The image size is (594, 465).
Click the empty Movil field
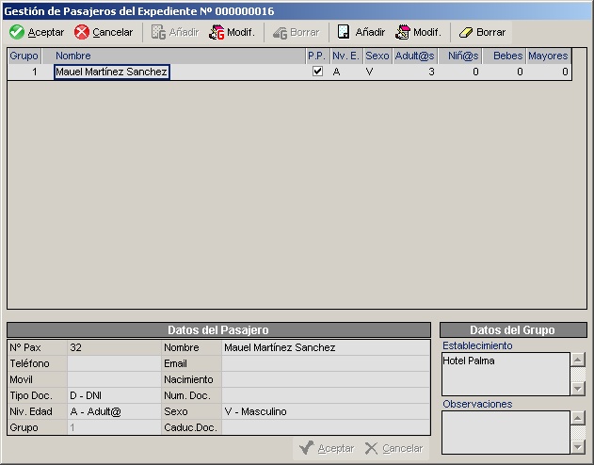[x=115, y=379]
